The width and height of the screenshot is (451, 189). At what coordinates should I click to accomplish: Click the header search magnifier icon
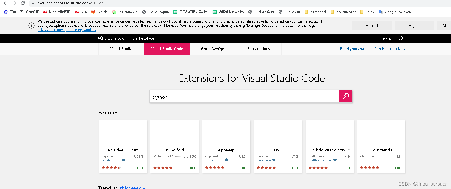(401, 39)
